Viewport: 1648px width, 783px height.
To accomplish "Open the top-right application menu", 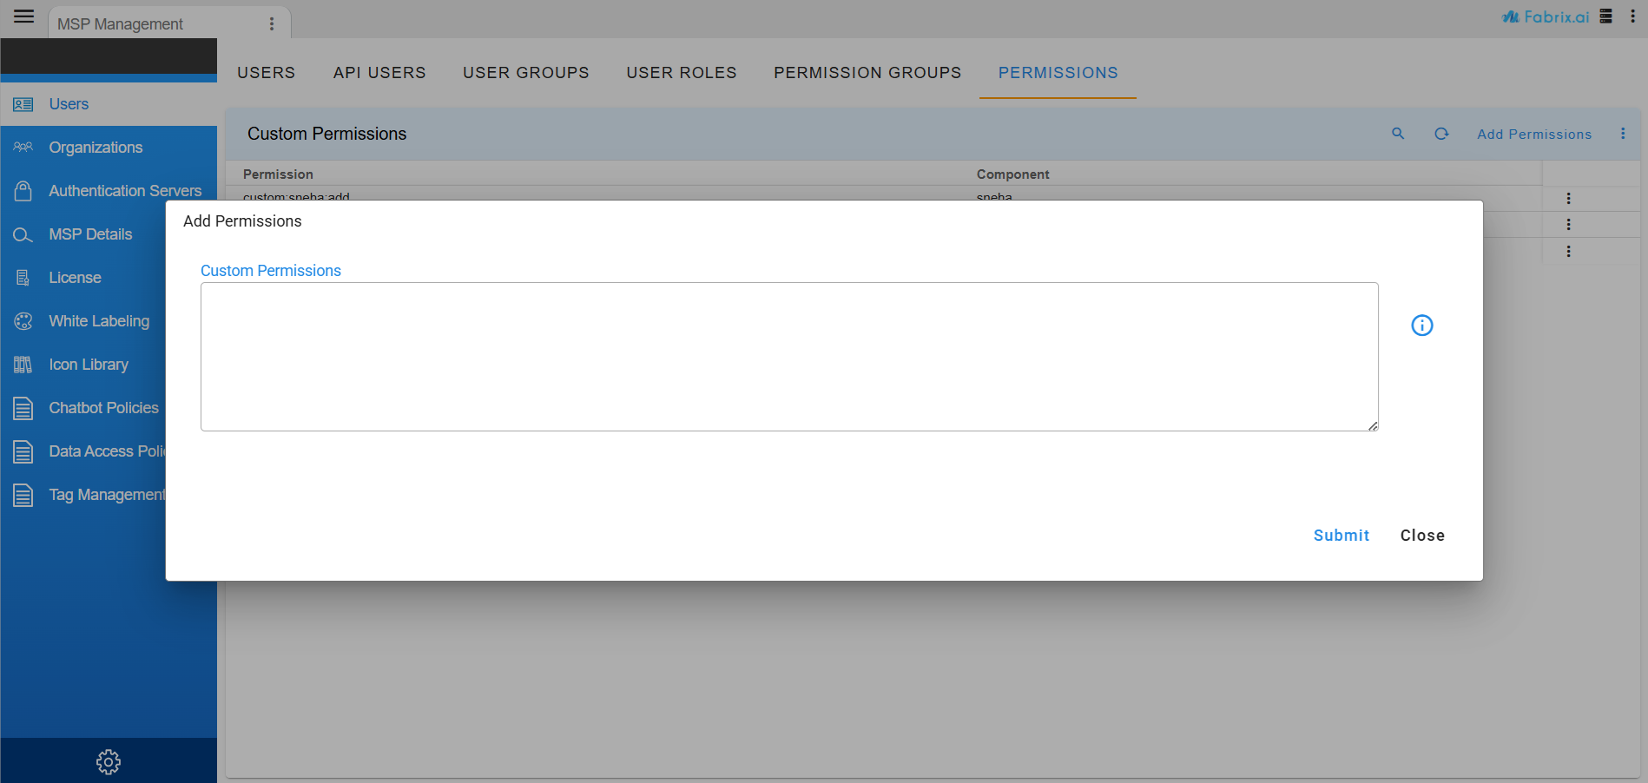I will coord(1633,16).
